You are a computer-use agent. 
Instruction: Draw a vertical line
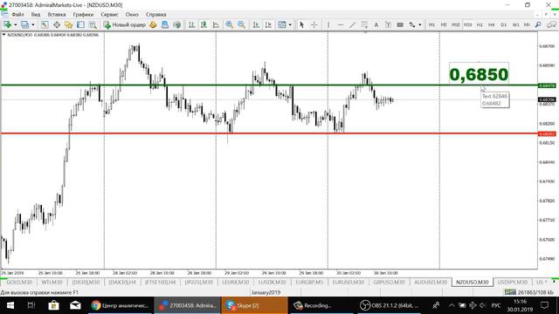(328, 24)
